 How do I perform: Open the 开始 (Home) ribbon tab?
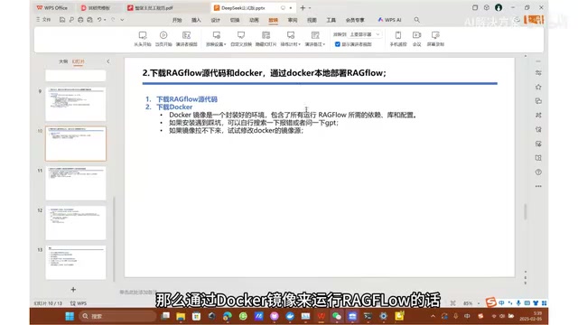pyautogui.click(x=177, y=20)
